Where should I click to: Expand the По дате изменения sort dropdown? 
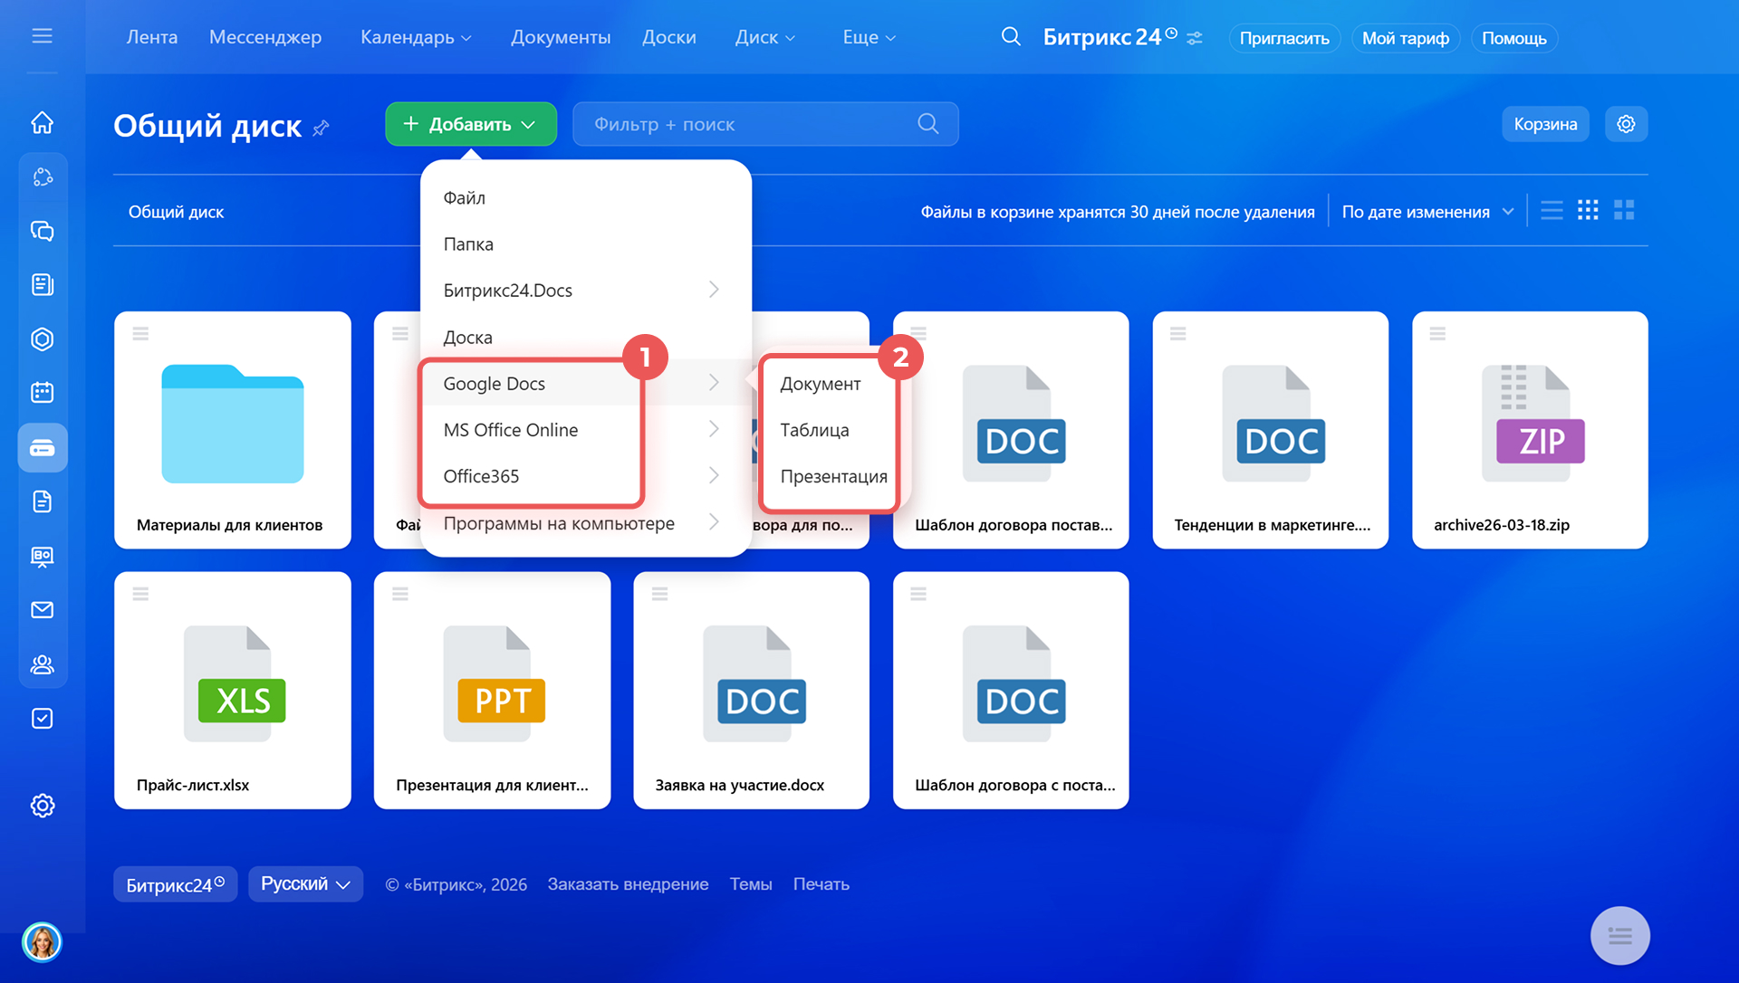(x=1427, y=212)
